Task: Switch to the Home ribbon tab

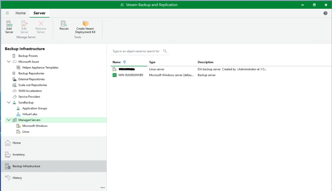Action: [x=21, y=13]
